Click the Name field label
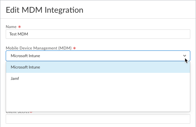Viewport: 196px width, 127px height. point(11,27)
